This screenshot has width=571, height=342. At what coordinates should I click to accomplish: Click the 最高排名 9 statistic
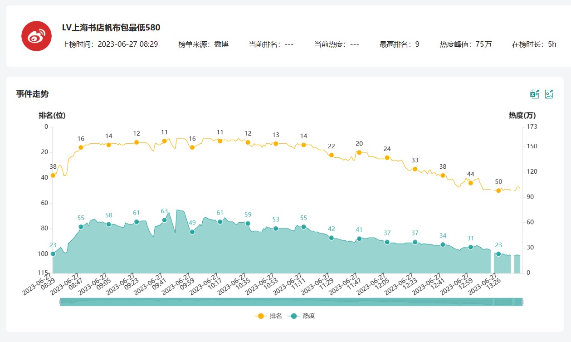(399, 44)
